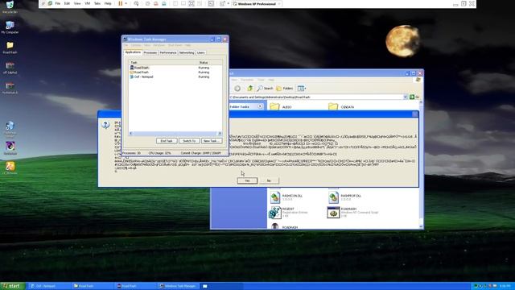515x290 pixels.
Task: Switch to the Processes tab in Task Manager
Action: point(150,52)
